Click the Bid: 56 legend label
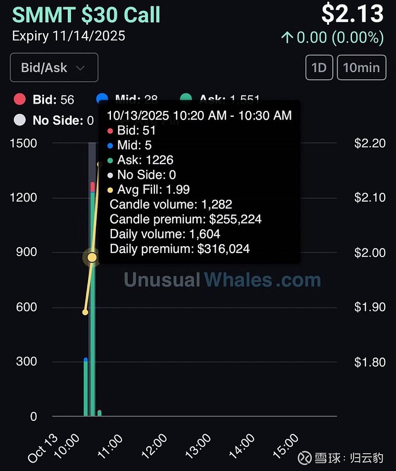The width and height of the screenshot is (396, 471). click(53, 100)
